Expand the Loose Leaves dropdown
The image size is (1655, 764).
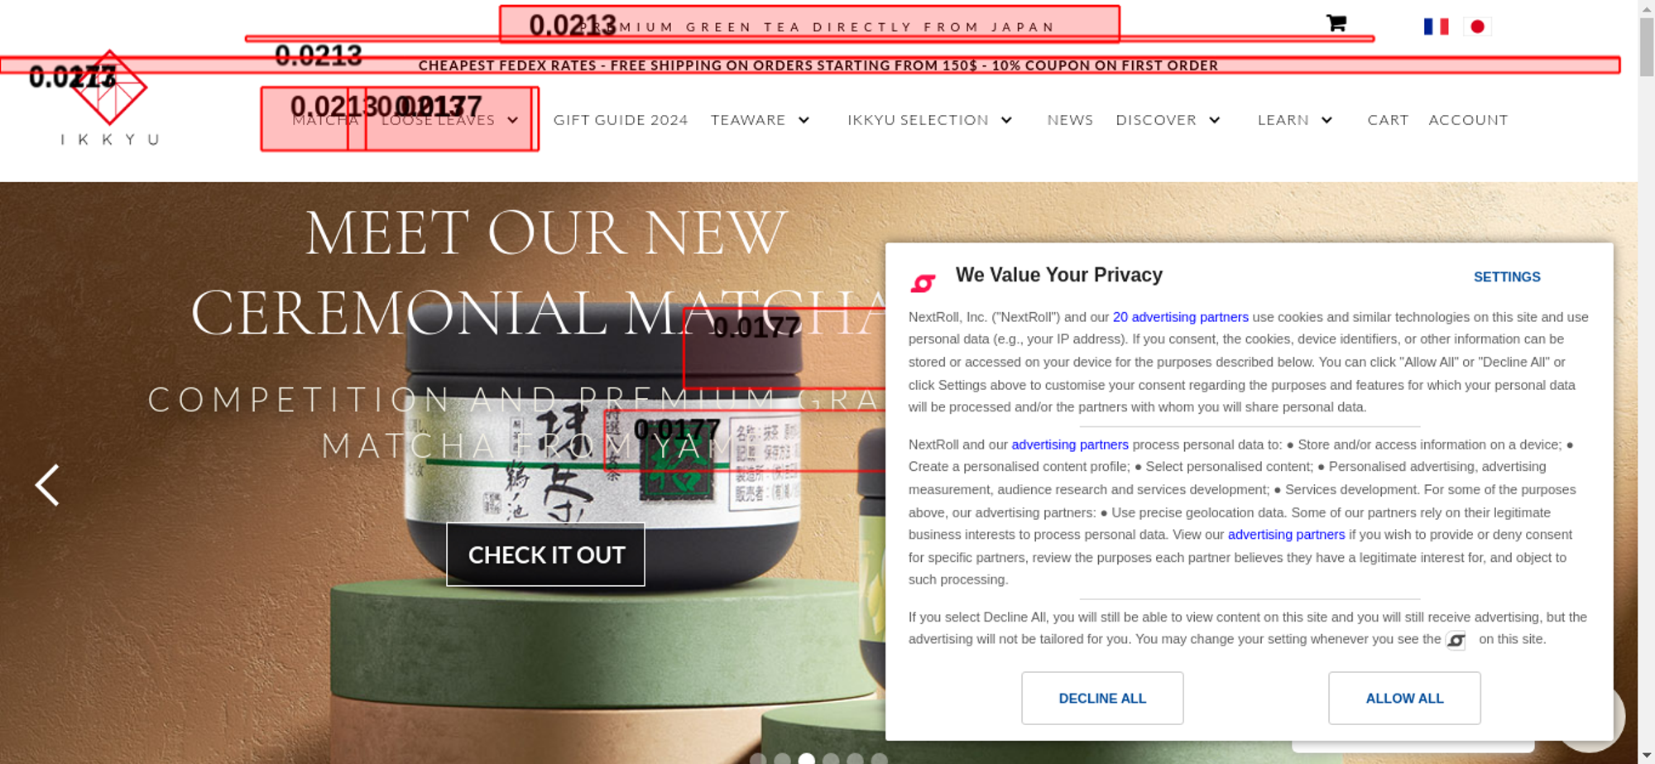tap(513, 120)
